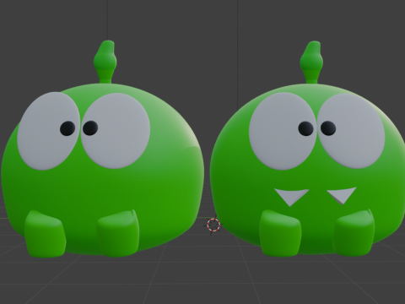Select the toothed character's right black pupil
The image size is (405, 304).
328,128
